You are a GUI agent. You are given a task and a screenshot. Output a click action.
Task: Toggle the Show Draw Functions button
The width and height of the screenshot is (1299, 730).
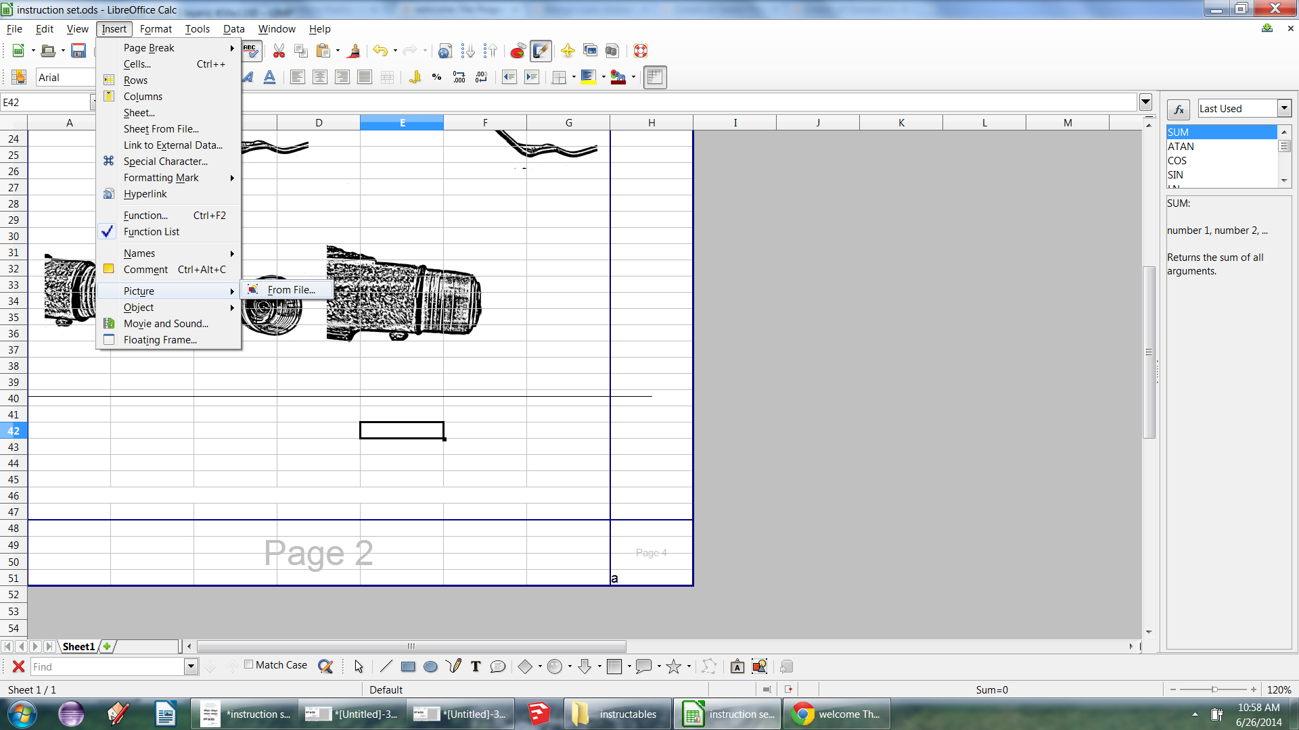pos(541,51)
